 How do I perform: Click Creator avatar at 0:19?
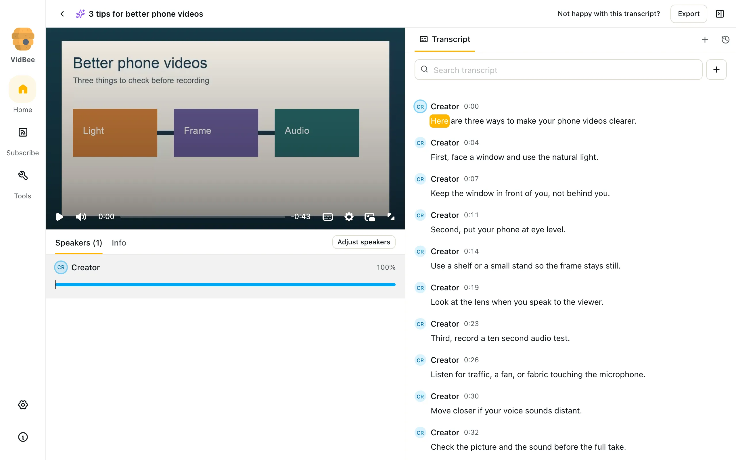[x=420, y=287]
